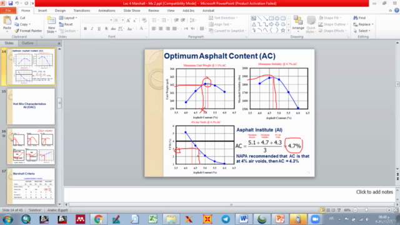Image resolution: width=400 pixels, height=225 pixels.
Task: Click the New Slide icon
Action: (x=51, y=21)
